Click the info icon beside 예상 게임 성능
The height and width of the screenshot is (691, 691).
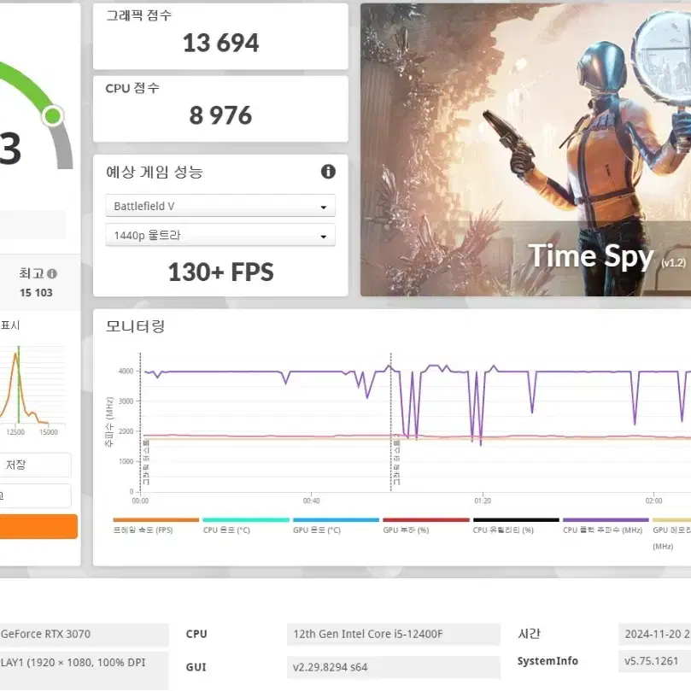[x=328, y=172]
